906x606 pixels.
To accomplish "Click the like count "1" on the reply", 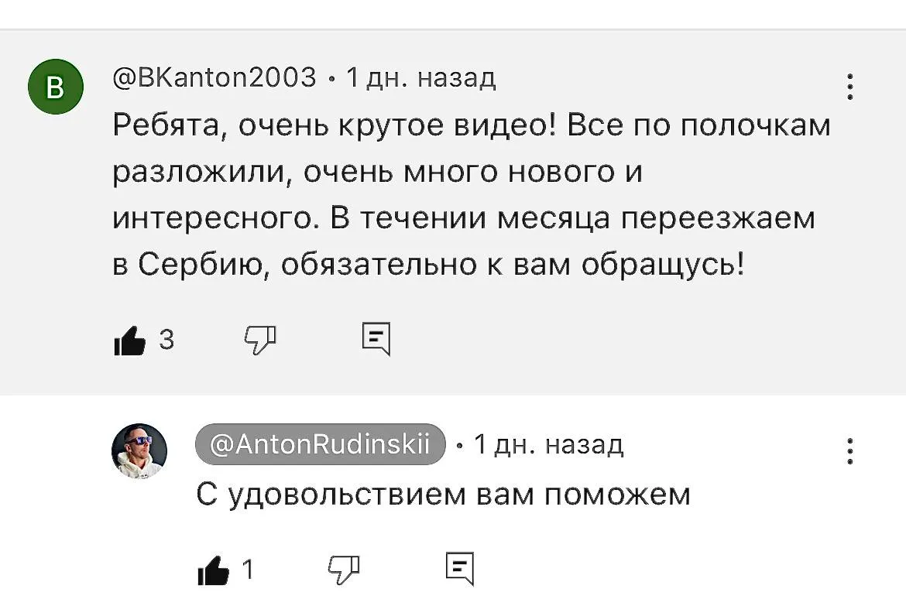I will pyautogui.click(x=248, y=570).
